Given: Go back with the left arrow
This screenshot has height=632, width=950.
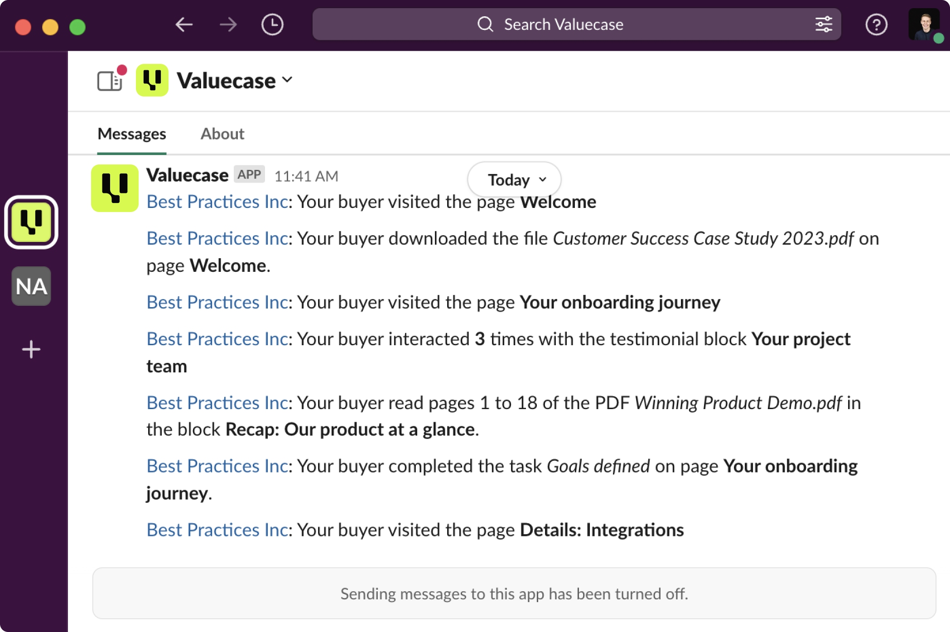Looking at the screenshot, I should click(184, 24).
